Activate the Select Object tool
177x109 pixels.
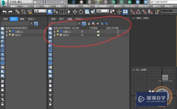point(50,12)
